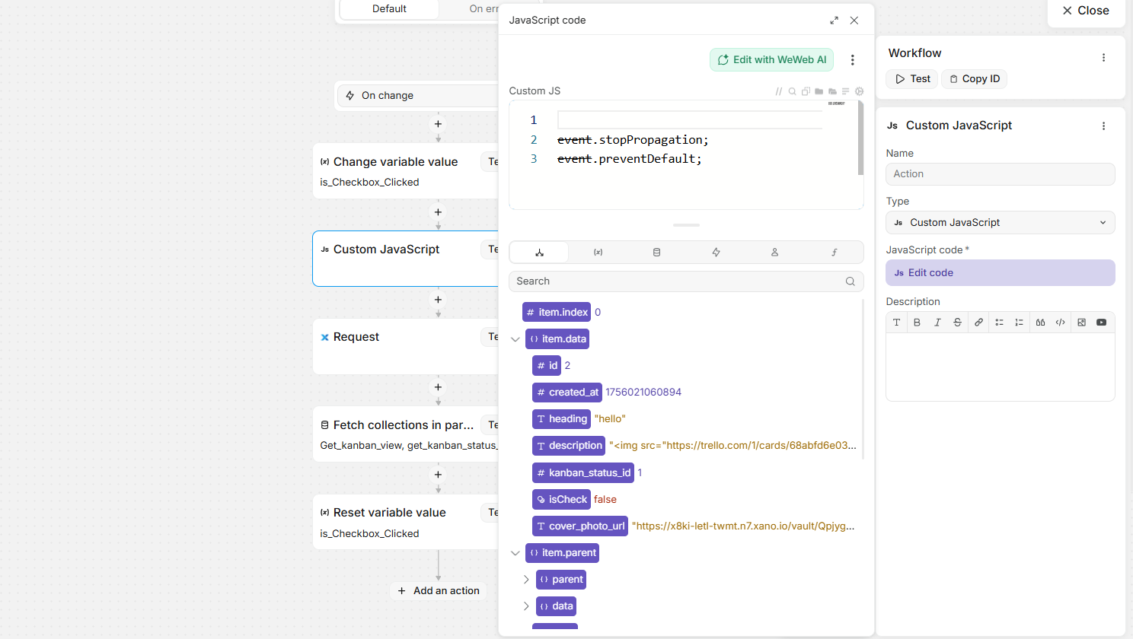Show the formulas tab icon

point(834,253)
